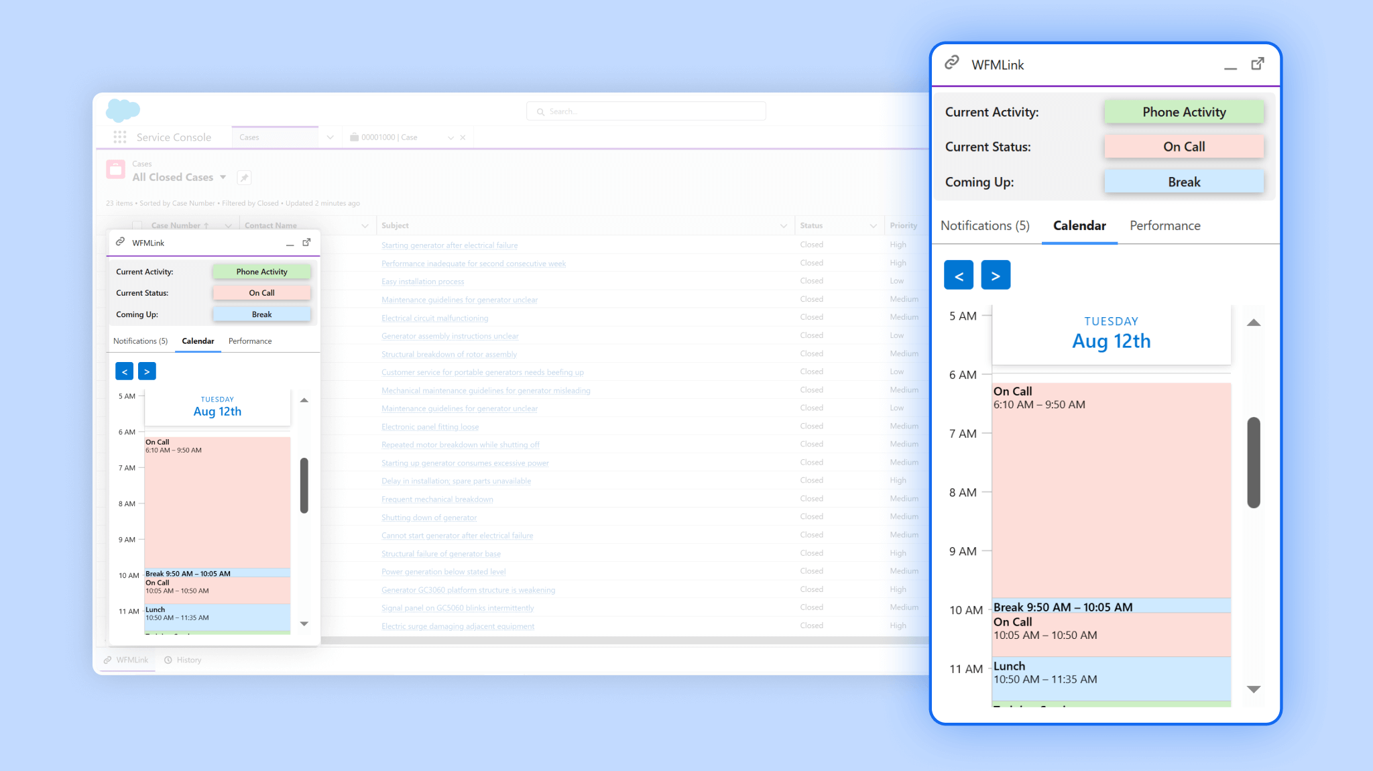Go to previous day in small calendar
Viewport: 1373px width, 771px height.
point(125,371)
